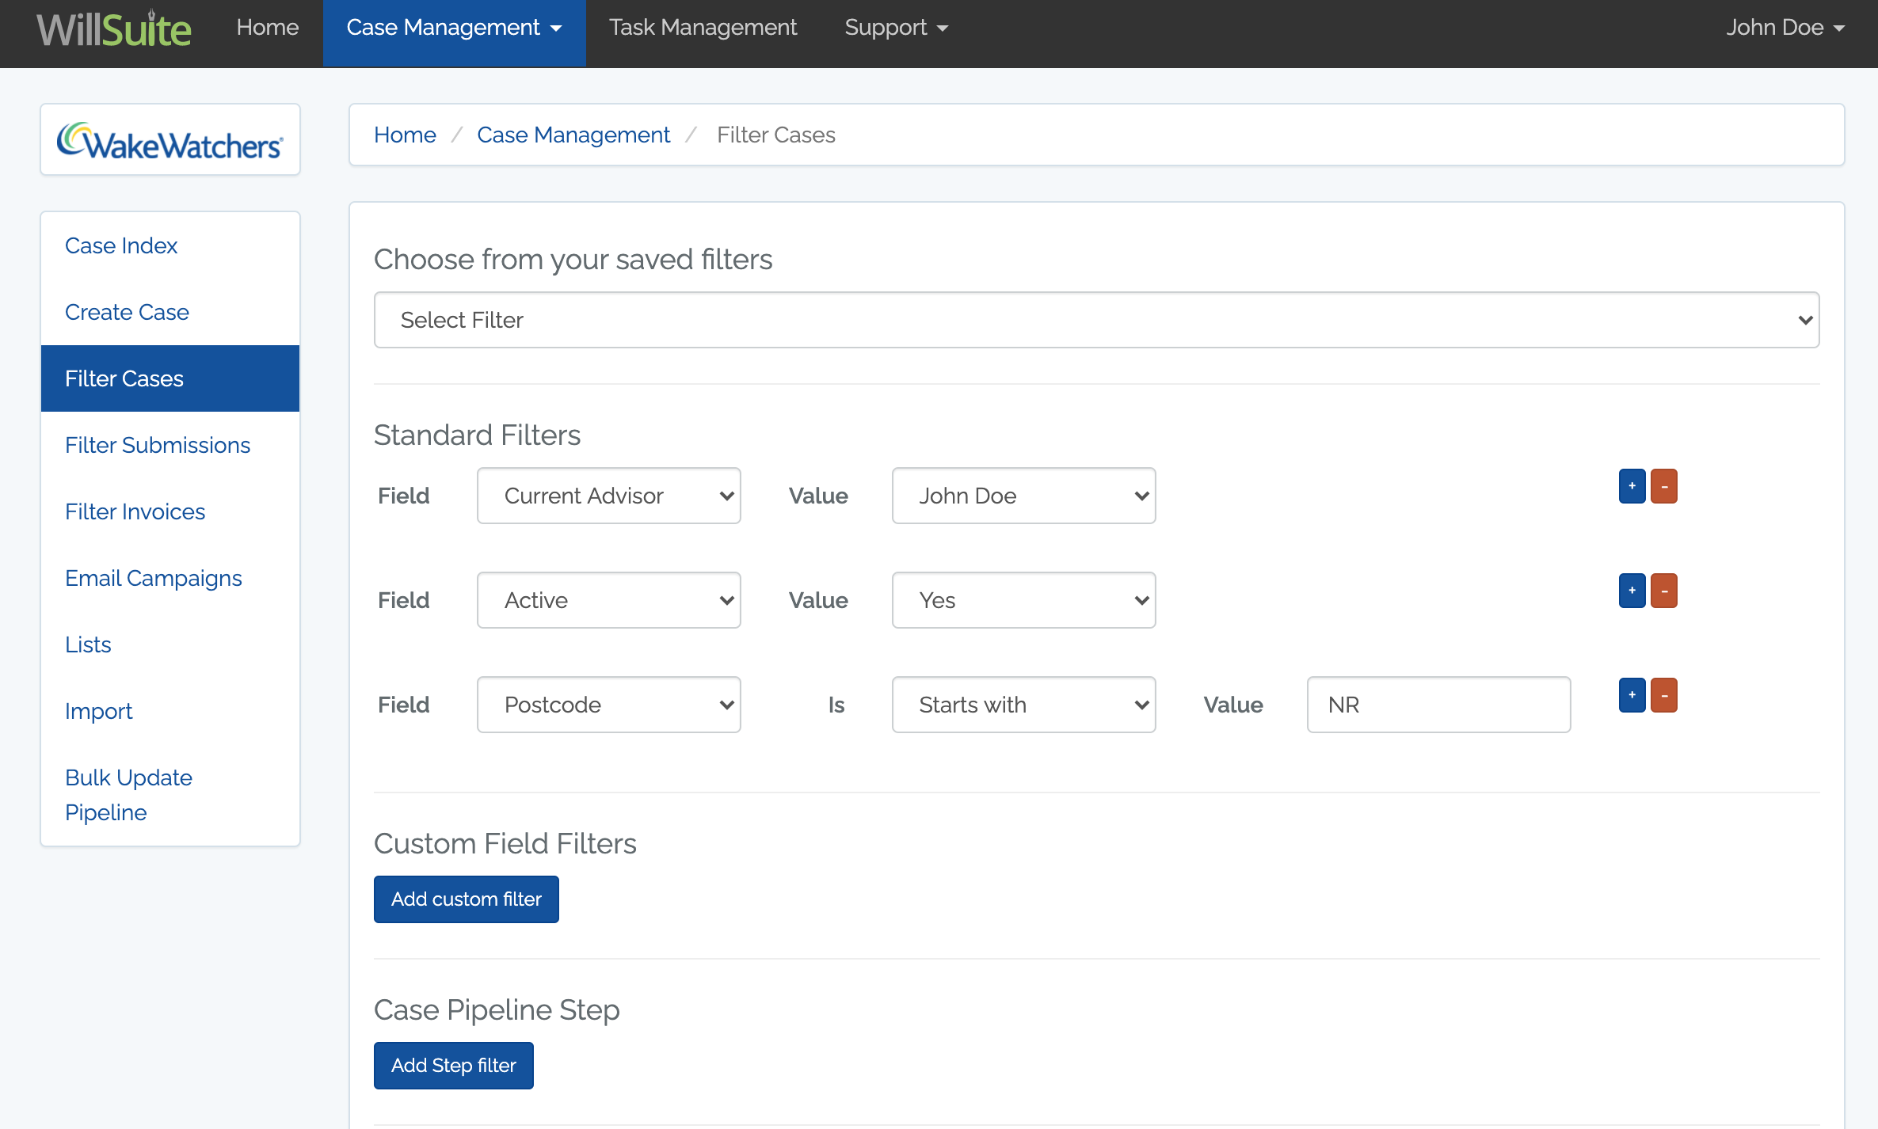1878x1129 pixels.
Task: Add a filter row after the Postcode row
Action: click(1632, 695)
